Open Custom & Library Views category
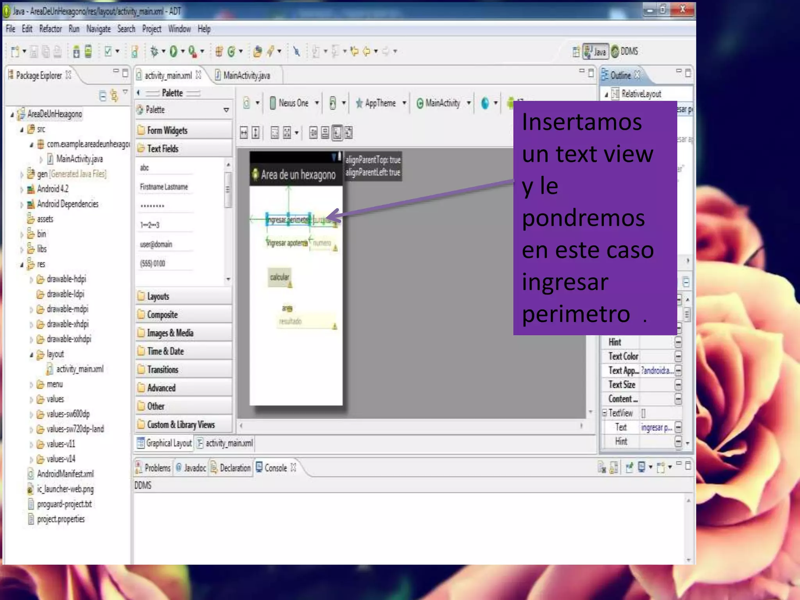 (x=184, y=425)
